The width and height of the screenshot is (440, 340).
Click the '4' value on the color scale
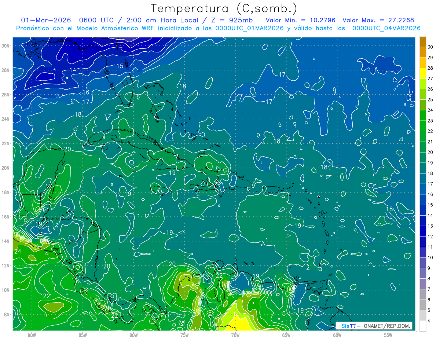[429, 321]
